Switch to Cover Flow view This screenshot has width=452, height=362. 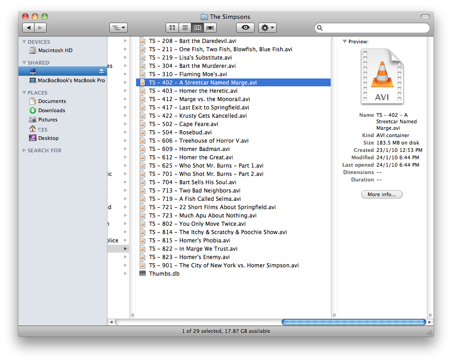point(210,28)
